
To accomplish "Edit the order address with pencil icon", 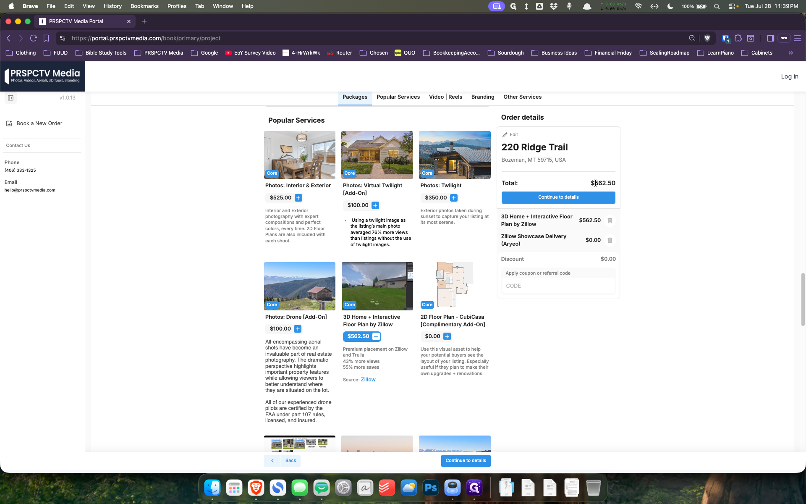I will click(x=510, y=135).
